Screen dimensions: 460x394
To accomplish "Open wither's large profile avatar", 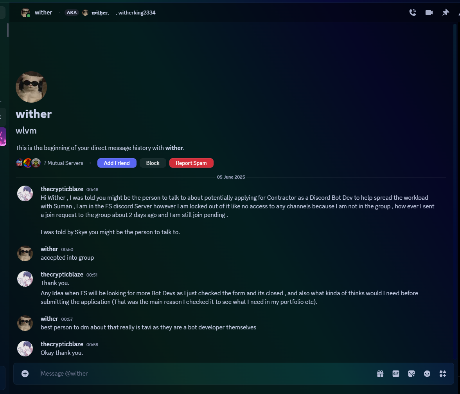I will tap(31, 87).
